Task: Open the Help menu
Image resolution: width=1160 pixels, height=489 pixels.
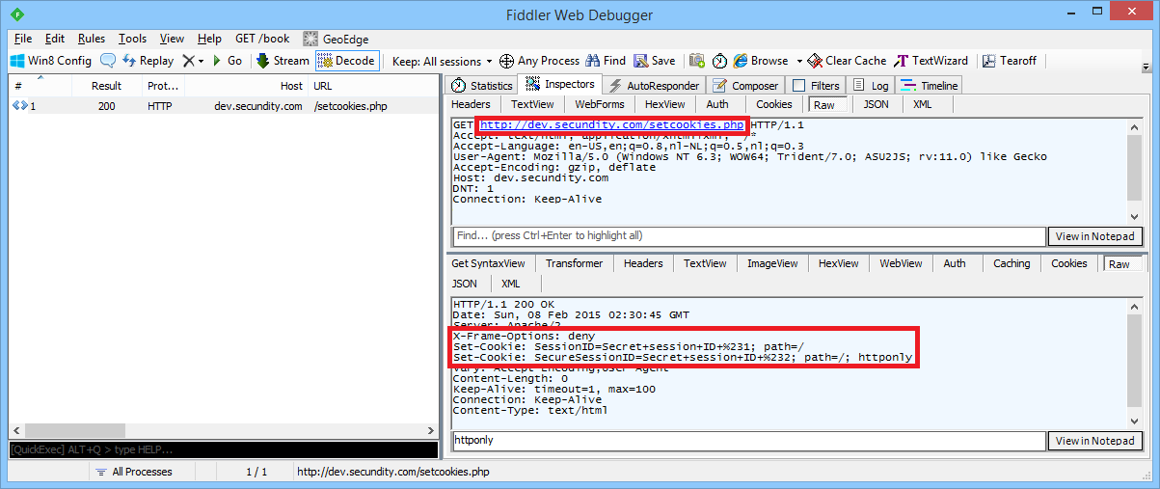Action: coord(209,39)
